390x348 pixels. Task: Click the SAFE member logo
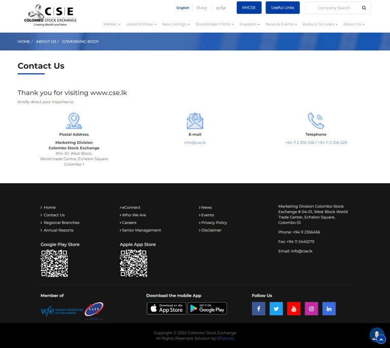94,310
